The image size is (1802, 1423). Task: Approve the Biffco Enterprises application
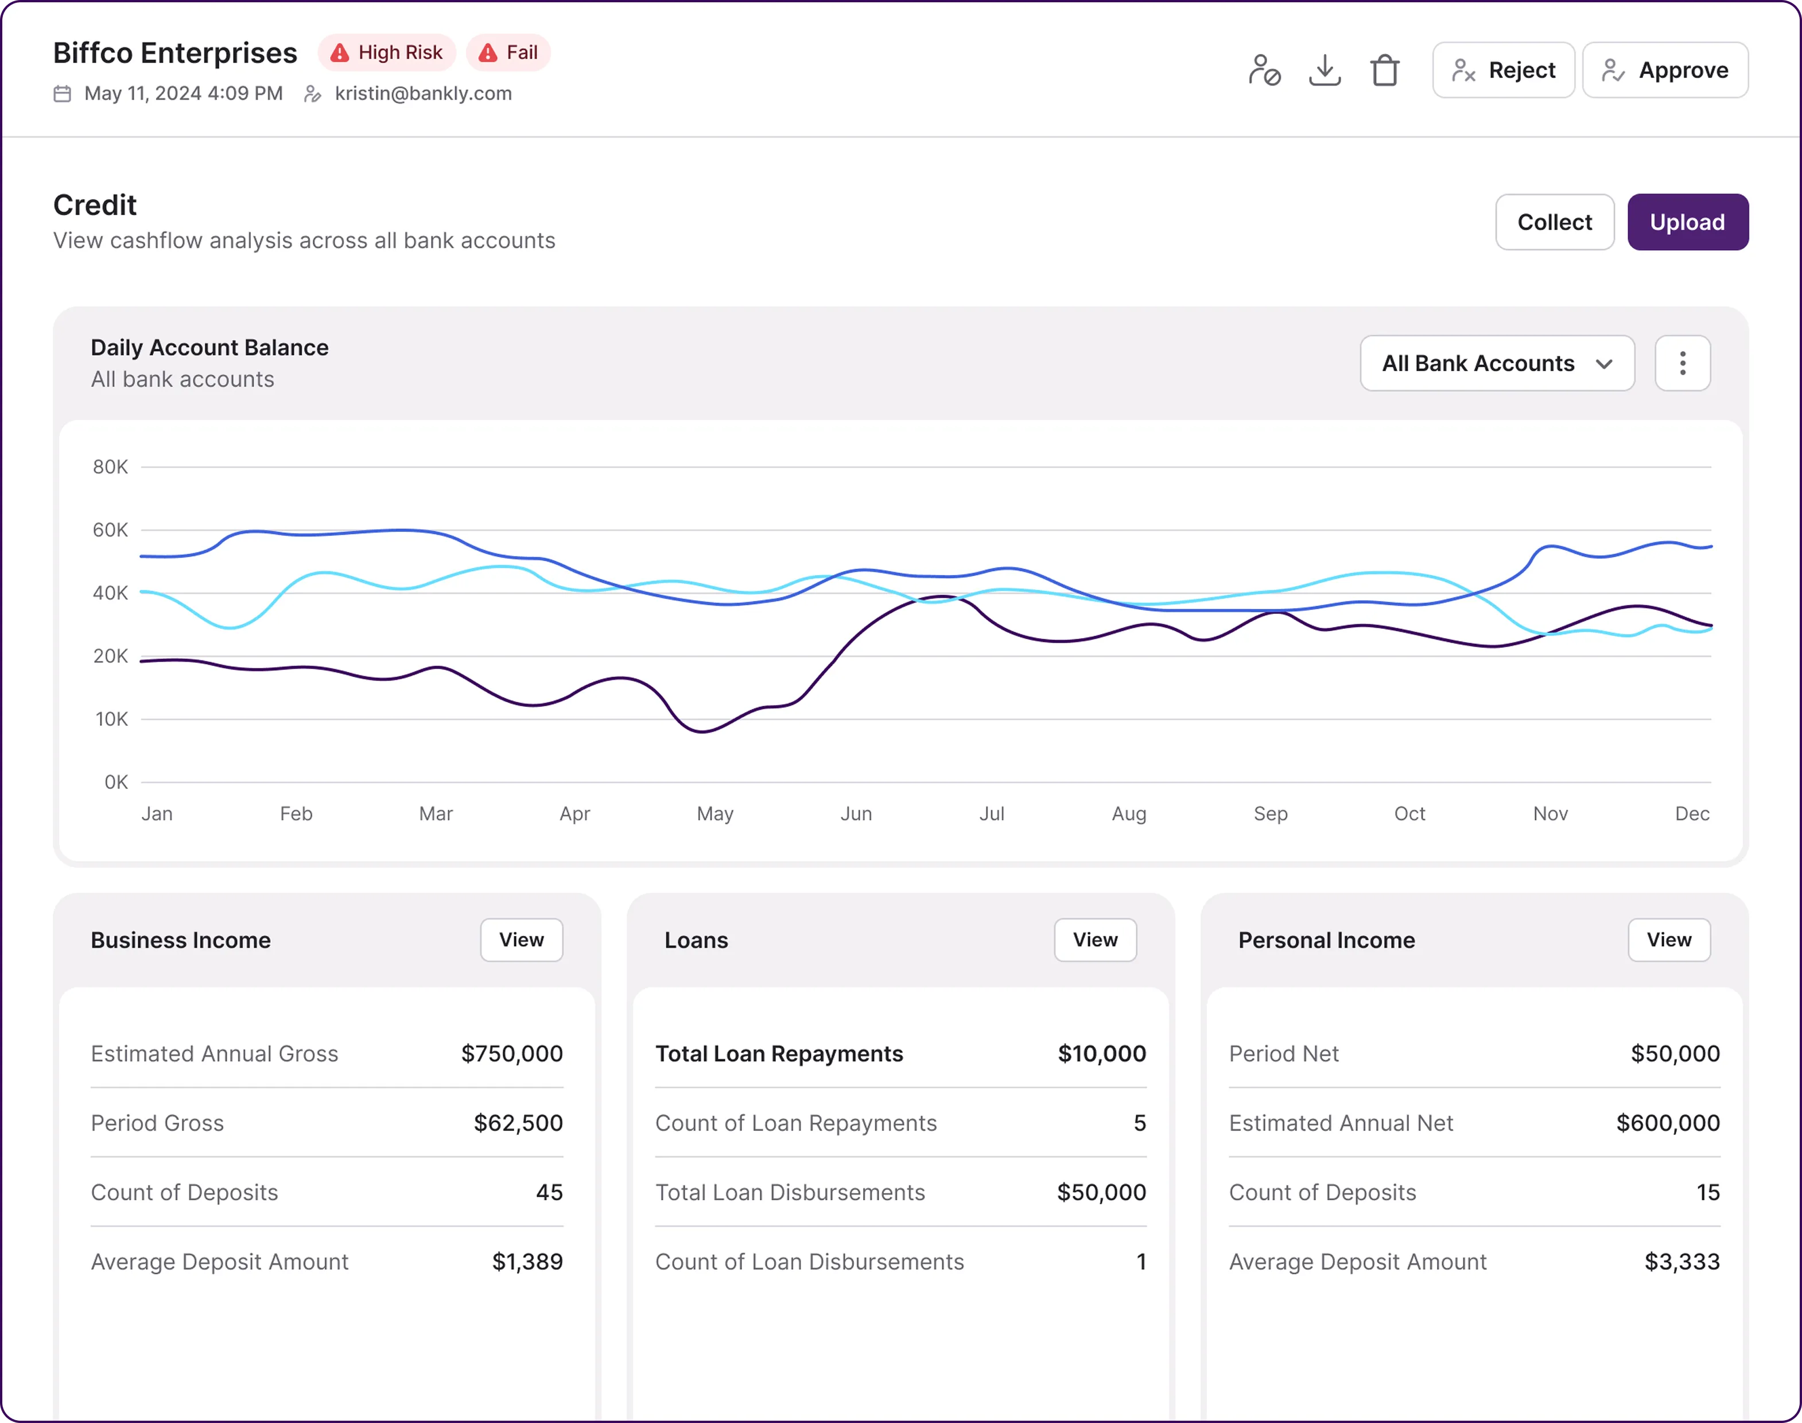click(1664, 70)
